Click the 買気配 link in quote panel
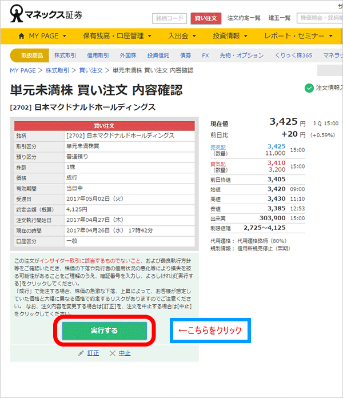 (218, 164)
